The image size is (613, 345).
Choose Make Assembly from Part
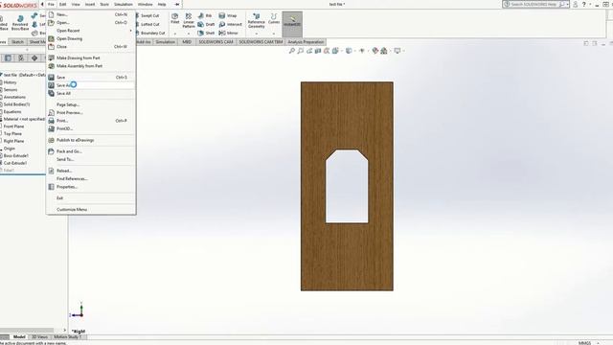[x=91, y=66]
